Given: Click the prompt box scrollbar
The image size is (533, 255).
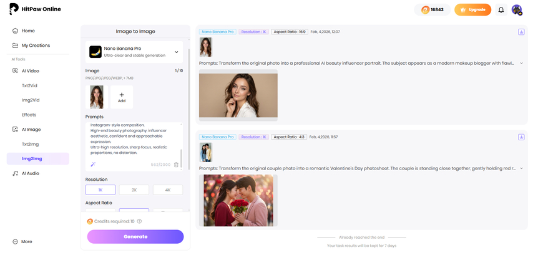Looking at the screenshot, I should (x=181, y=157).
